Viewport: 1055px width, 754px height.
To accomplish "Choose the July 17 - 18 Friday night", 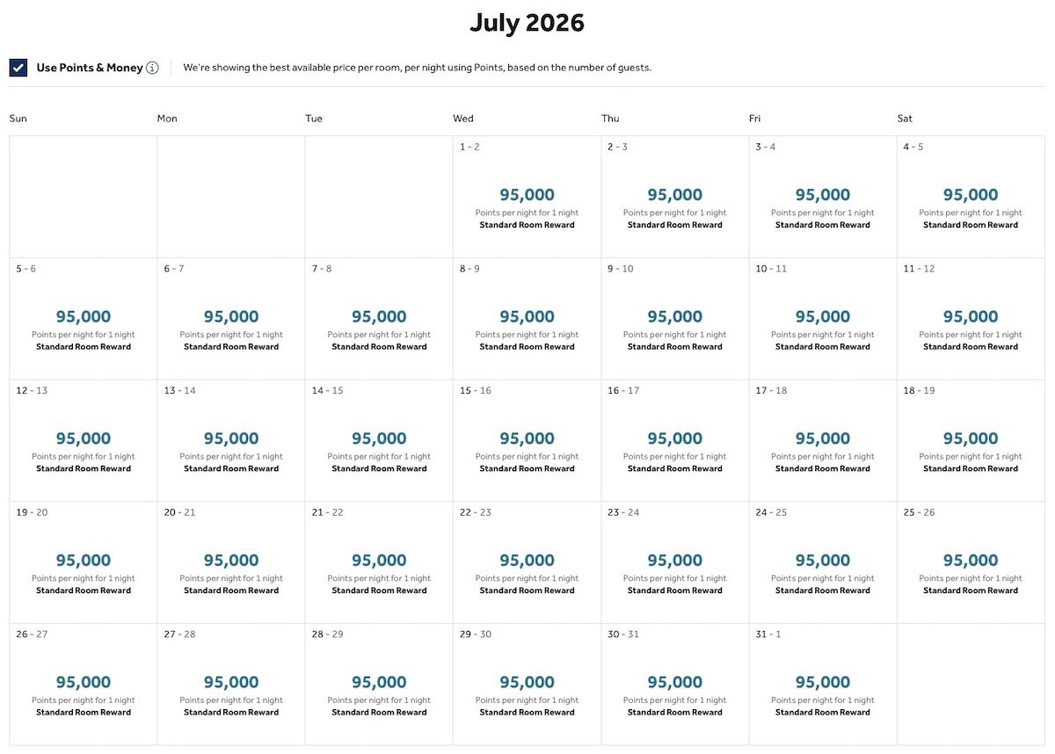I will (x=822, y=441).
